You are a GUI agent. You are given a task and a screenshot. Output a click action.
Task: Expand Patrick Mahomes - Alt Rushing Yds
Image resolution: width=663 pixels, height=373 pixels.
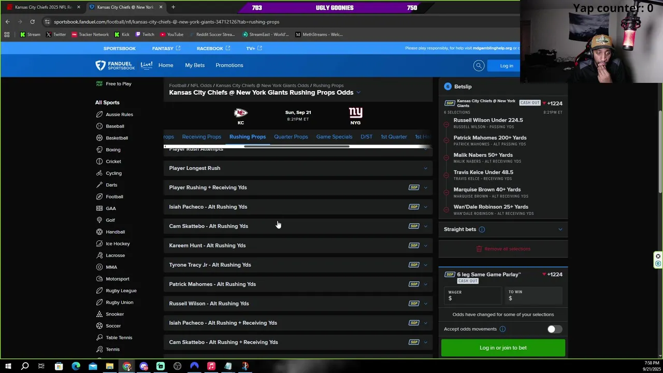pyautogui.click(x=298, y=284)
